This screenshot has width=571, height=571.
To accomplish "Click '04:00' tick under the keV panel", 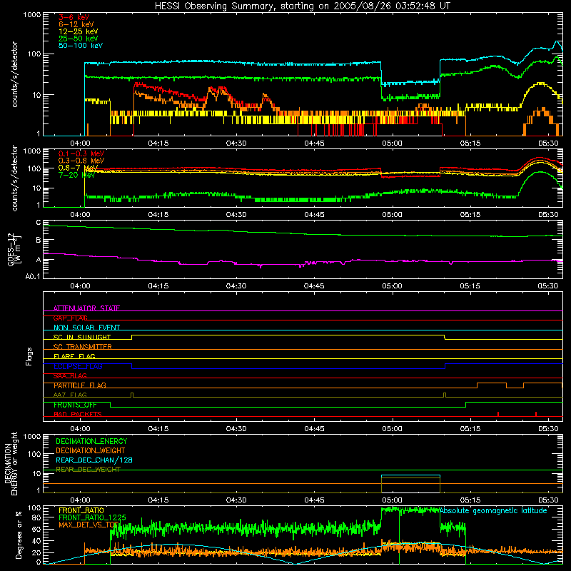I will click(80, 143).
